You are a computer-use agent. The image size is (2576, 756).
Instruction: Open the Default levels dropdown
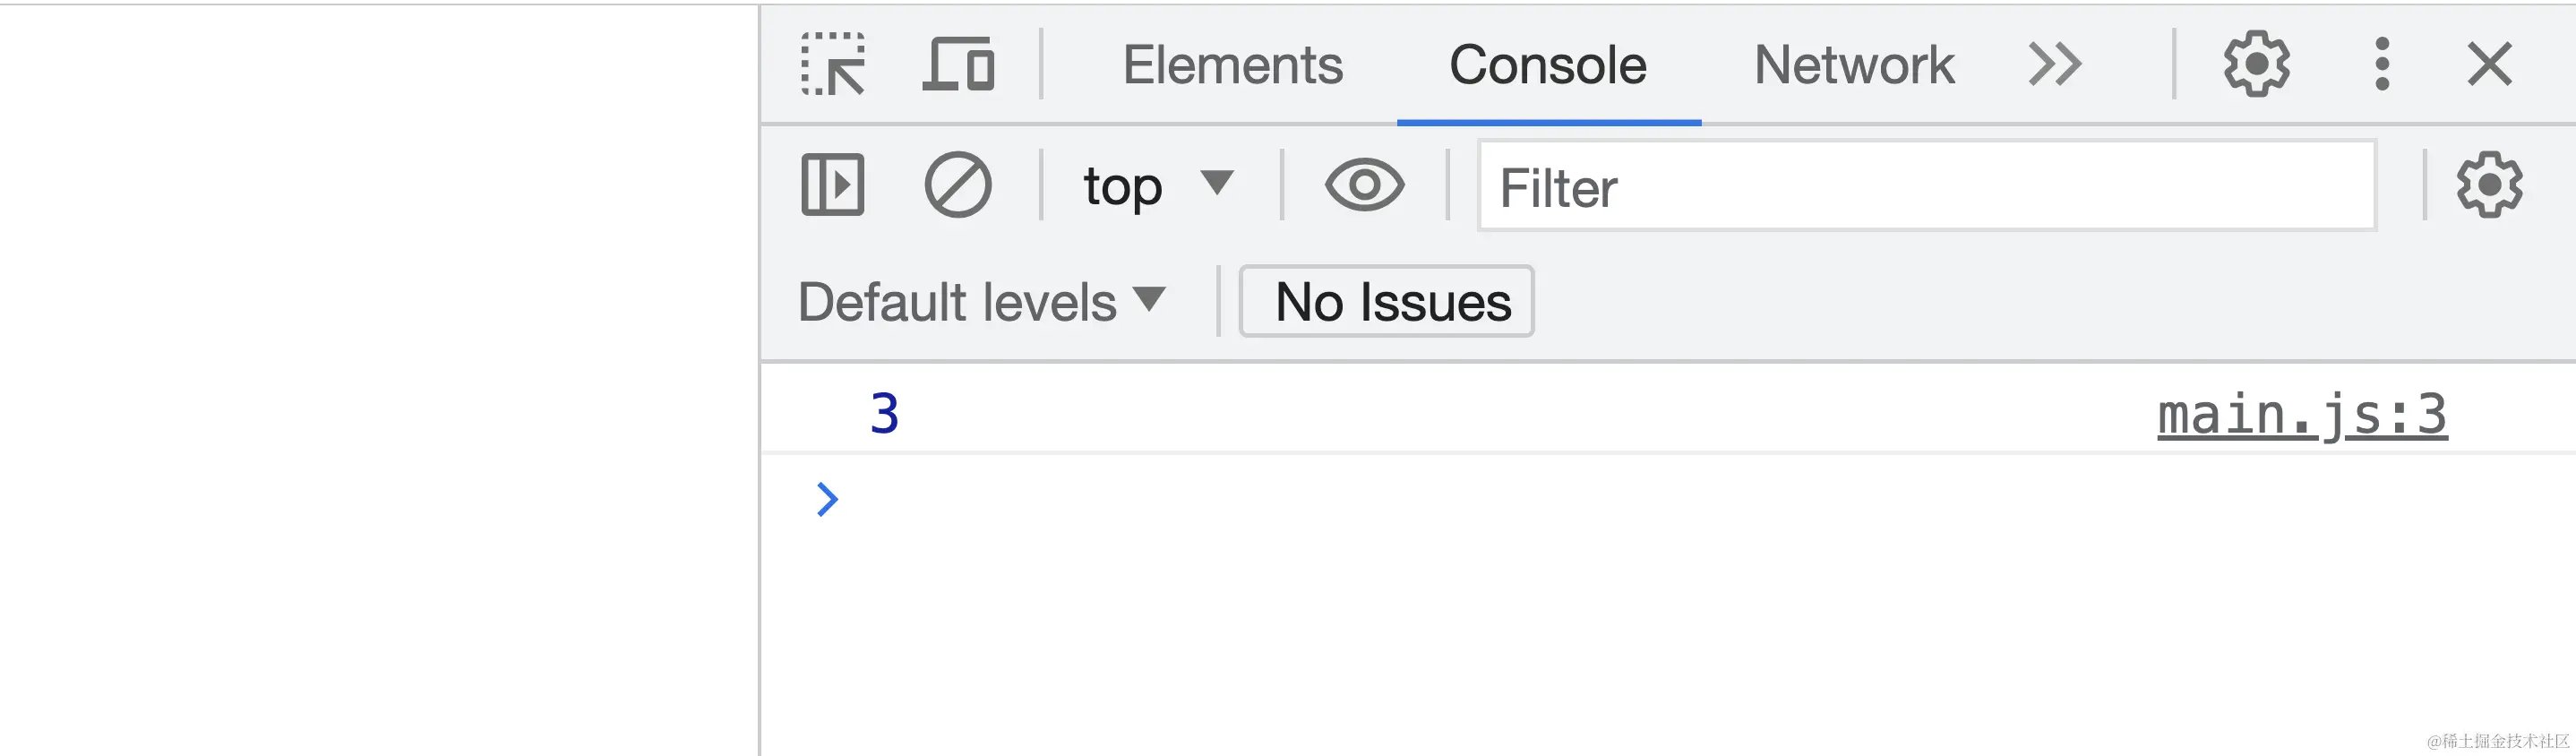pyautogui.click(x=982, y=301)
